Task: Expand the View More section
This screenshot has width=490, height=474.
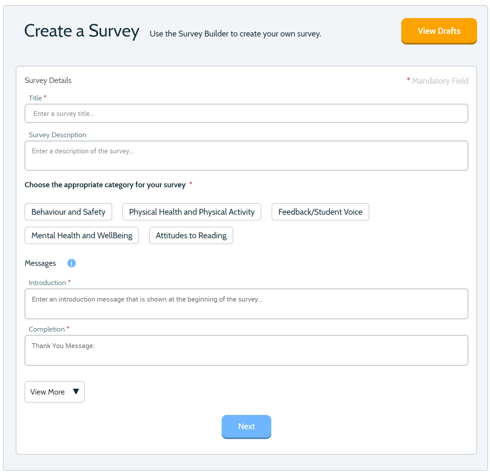Action: pos(55,392)
